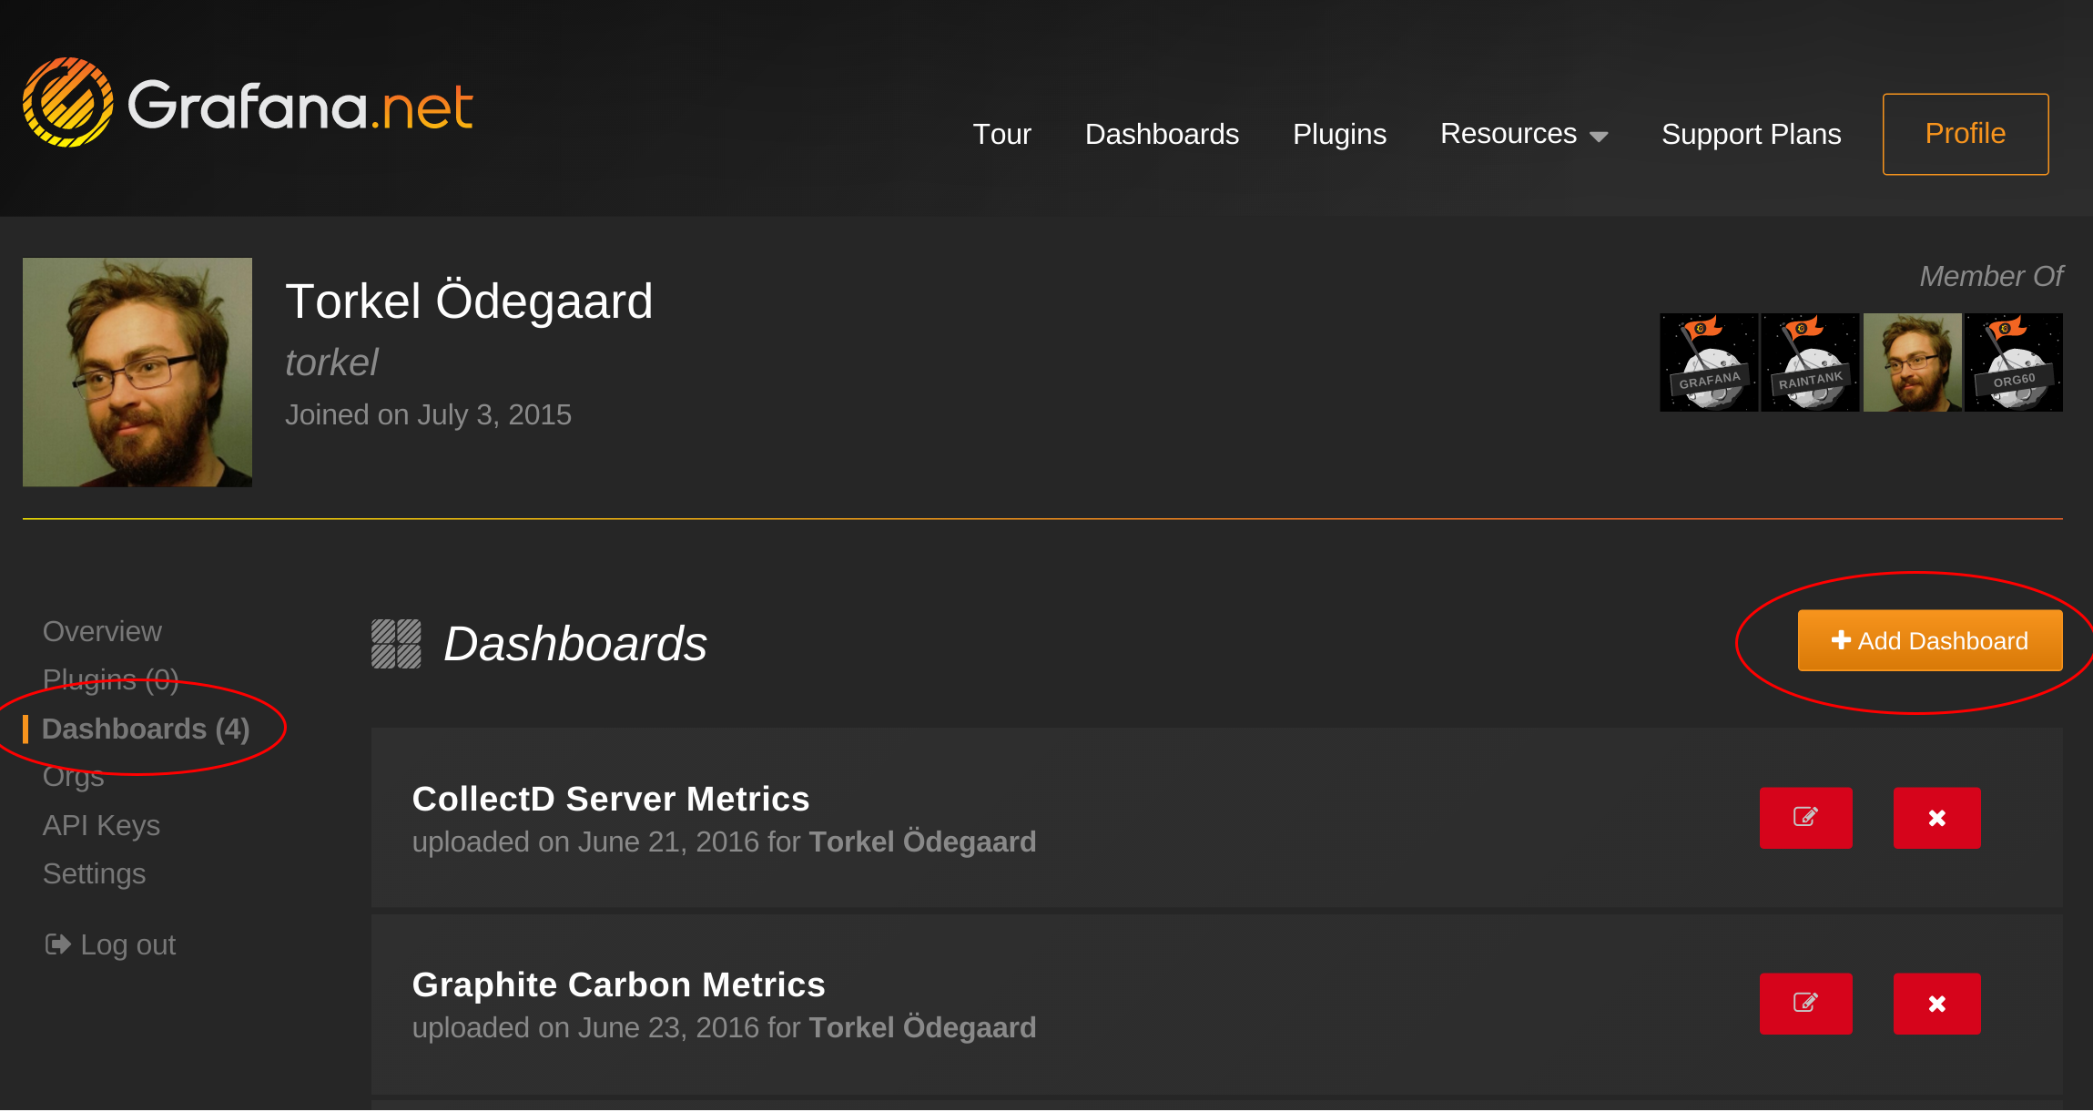
Task: Open API Keys in the sidebar
Action: [101, 825]
